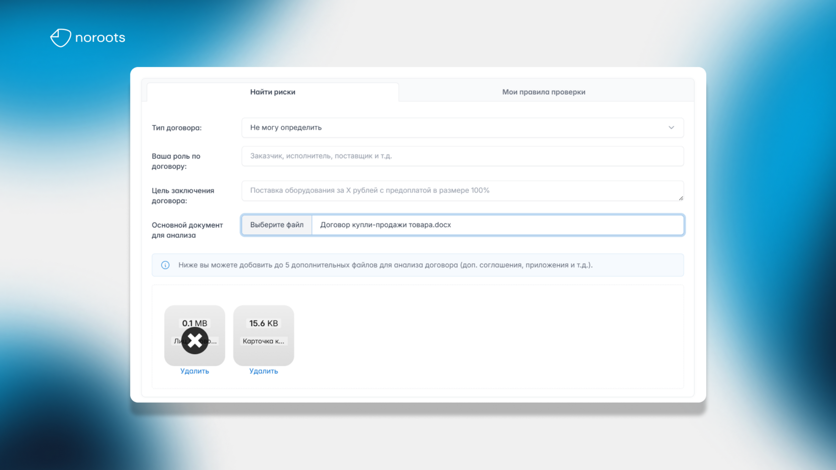The height and width of the screenshot is (470, 836).
Task: Switch to Мои правила проверки tab
Action: click(543, 92)
